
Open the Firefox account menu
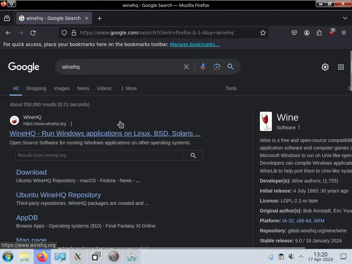click(x=307, y=33)
